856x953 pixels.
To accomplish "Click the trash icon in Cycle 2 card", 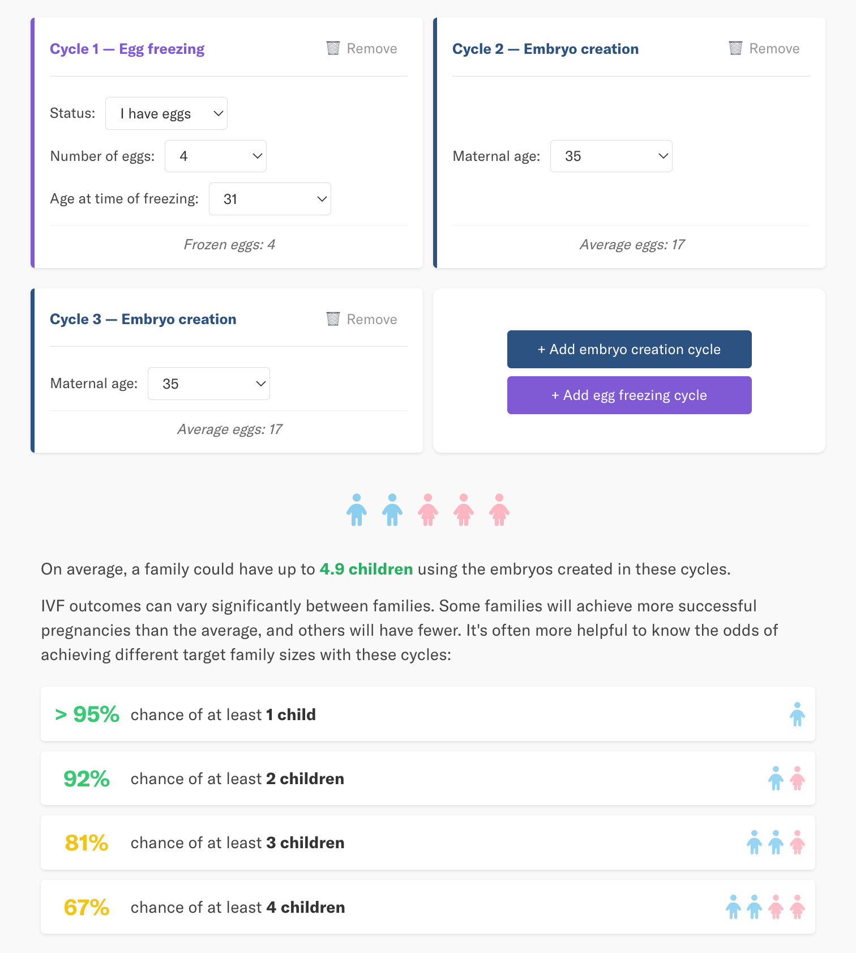I will point(735,48).
